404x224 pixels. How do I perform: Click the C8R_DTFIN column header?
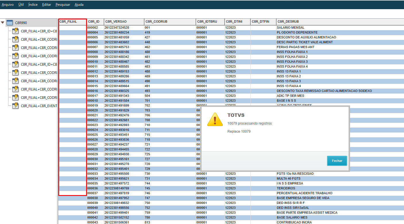click(263, 21)
